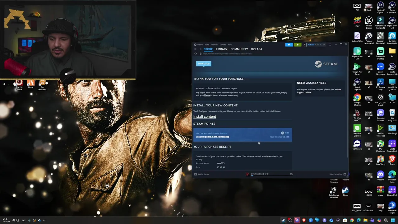Open Paradox Launcher v2 desktop icon
Viewport: 398px width, 224px height.
tap(369, 38)
